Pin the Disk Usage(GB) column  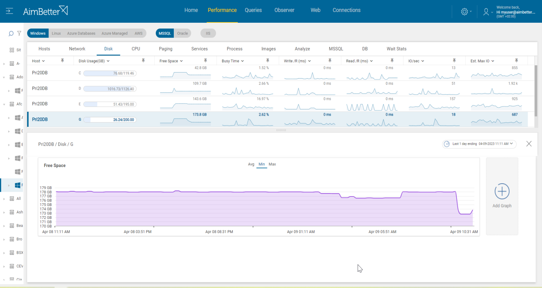pyautogui.click(x=143, y=60)
